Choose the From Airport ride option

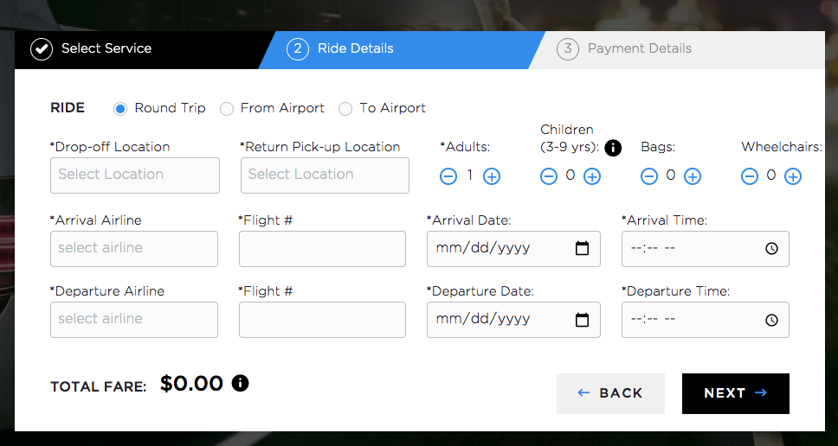227,109
